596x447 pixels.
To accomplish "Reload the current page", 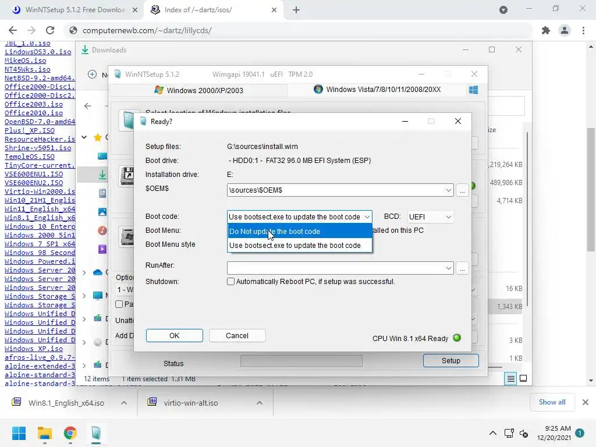I will pyautogui.click(x=50, y=30).
